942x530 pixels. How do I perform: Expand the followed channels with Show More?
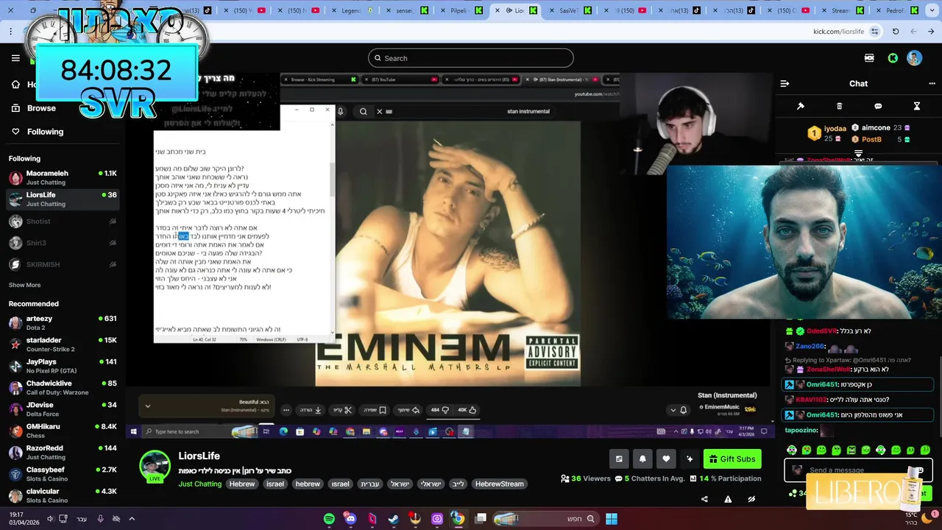24,285
